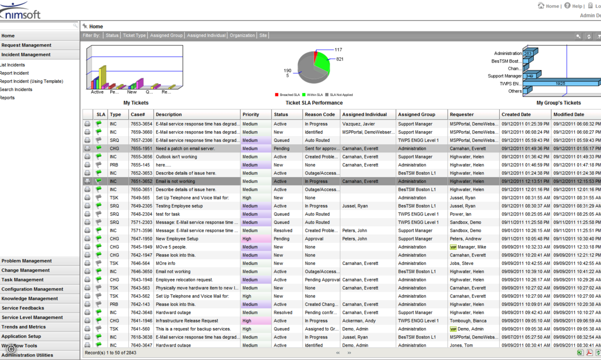
Task: Refresh the list using the circular arrows icon
Action: [589, 36]
